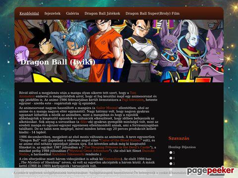Open Curse of the Blood Rubies link

click(120, 140)
